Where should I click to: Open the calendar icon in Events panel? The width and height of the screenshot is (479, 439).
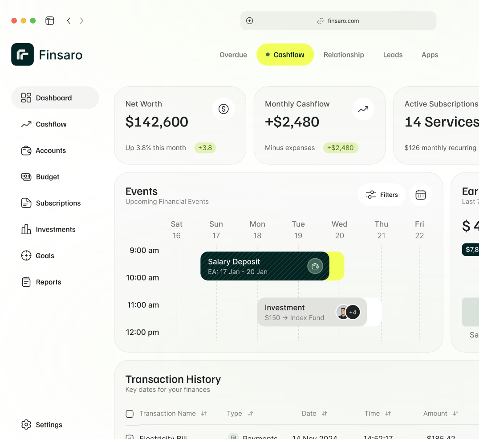coord(420,195)
